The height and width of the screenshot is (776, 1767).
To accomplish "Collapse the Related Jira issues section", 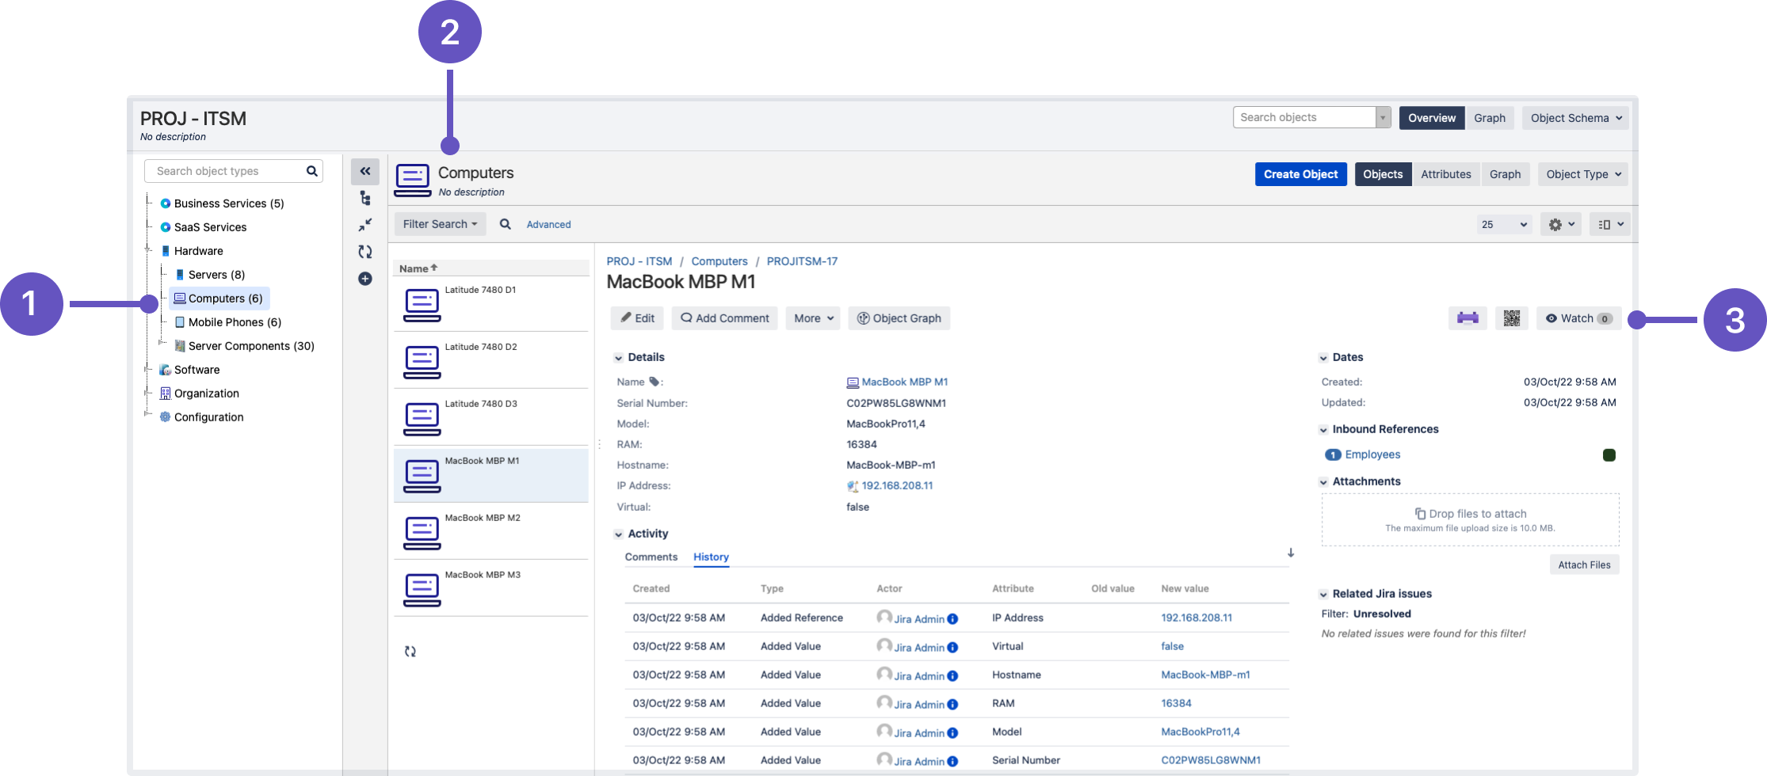I will (x=1323, y=595).
